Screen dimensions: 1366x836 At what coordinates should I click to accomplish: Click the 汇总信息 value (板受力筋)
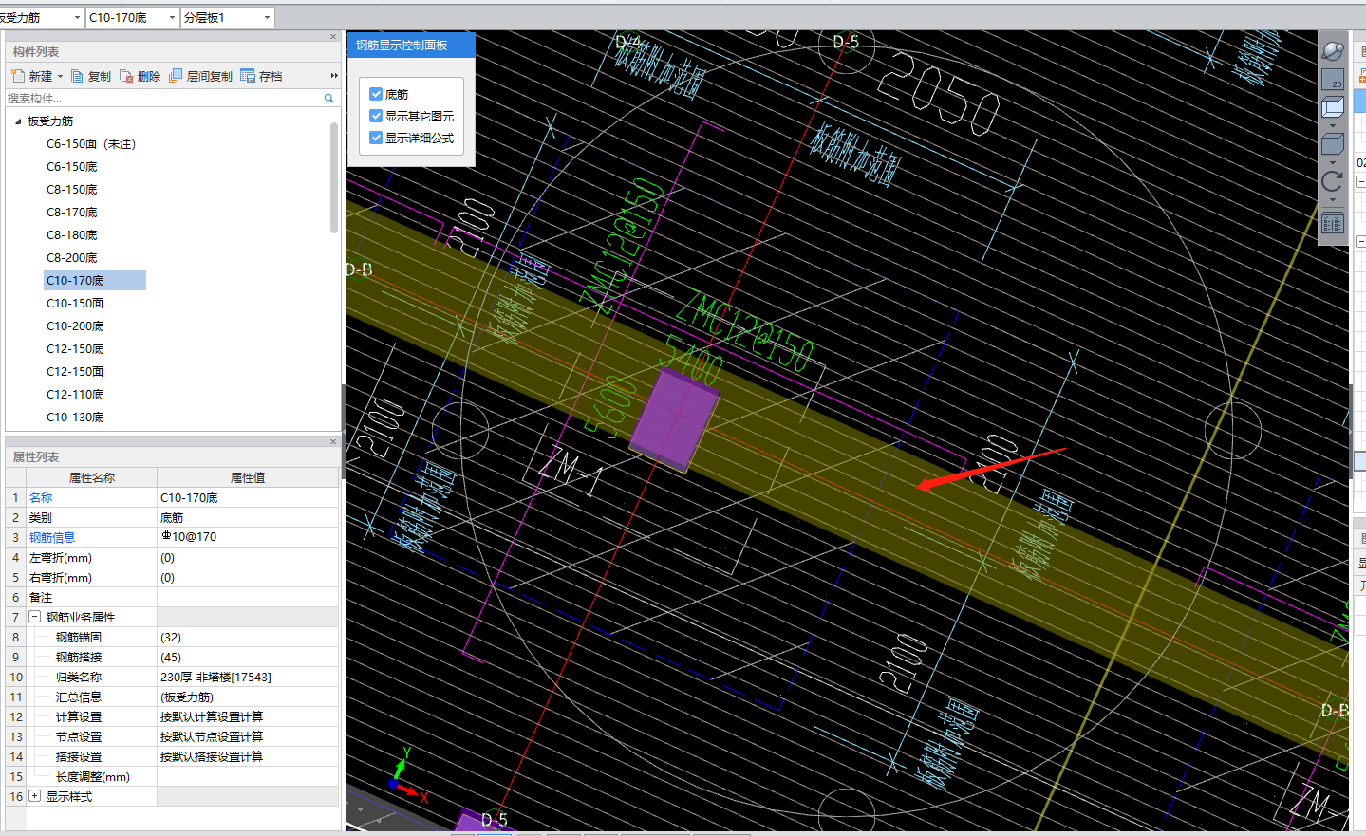coord(248,697)
